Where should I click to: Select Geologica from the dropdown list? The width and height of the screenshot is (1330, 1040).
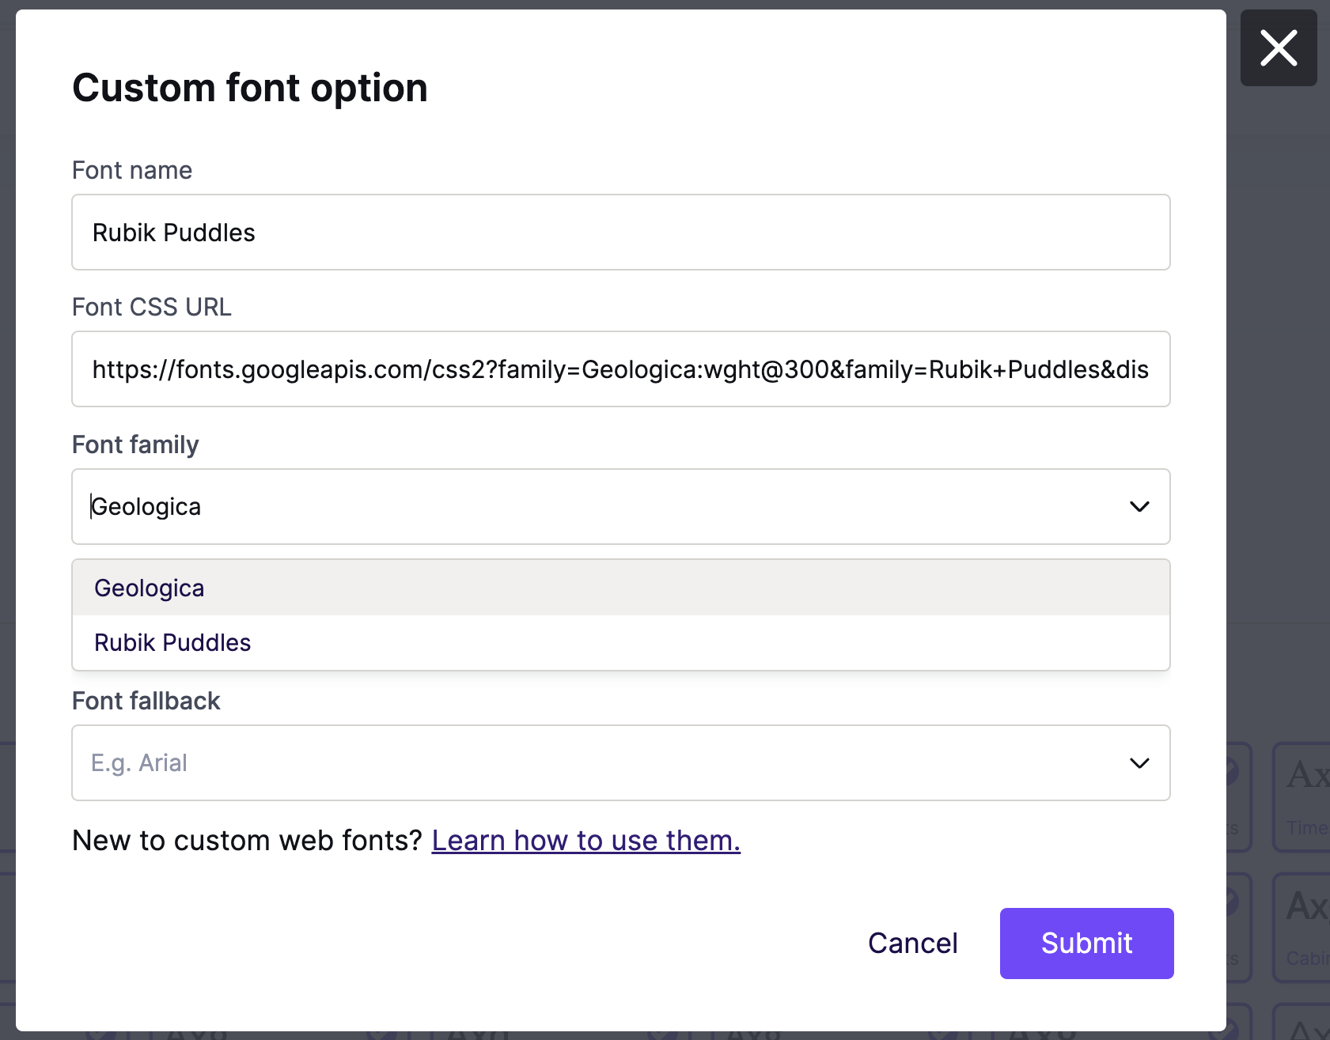[x=150, y=588]
